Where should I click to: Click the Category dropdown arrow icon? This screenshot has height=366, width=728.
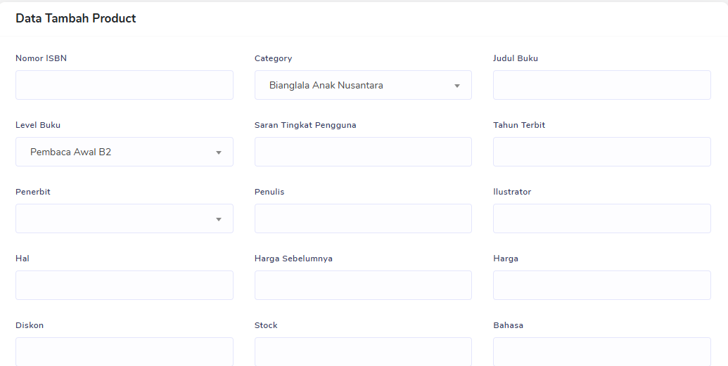456,86
